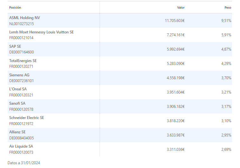
Task: Select the ISIN DE0007164600
Action: coord(22,52)
